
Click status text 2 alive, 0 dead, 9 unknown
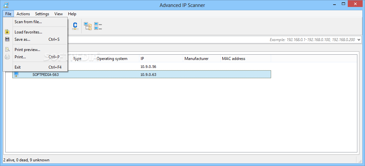pos(26,160)
